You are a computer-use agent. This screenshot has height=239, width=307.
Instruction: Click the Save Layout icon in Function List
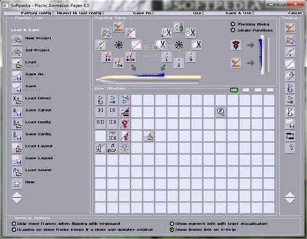coord(17,160)
